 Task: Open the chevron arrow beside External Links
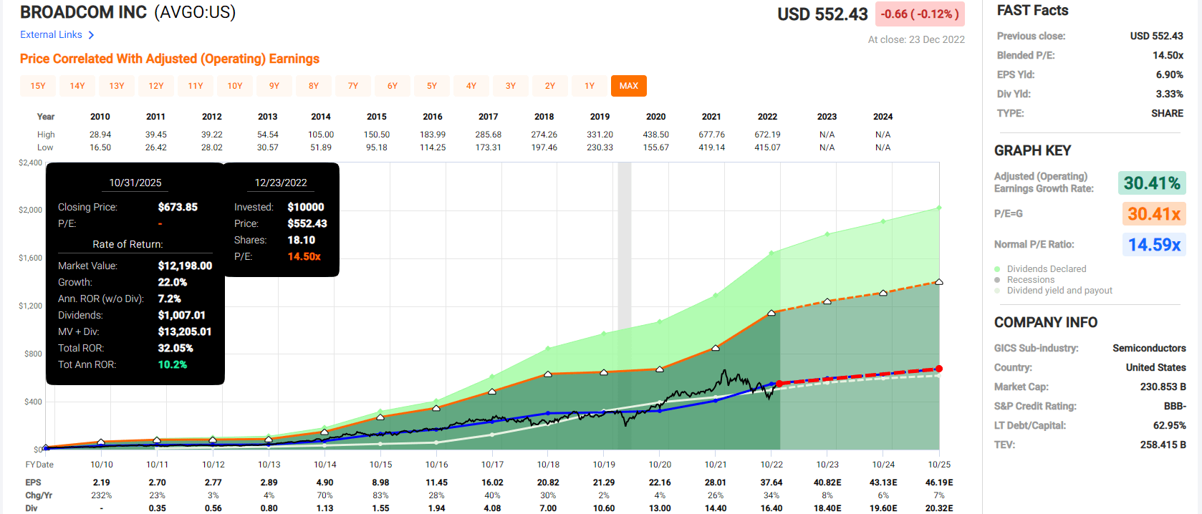pyautogui.click(x=91, y=35)
